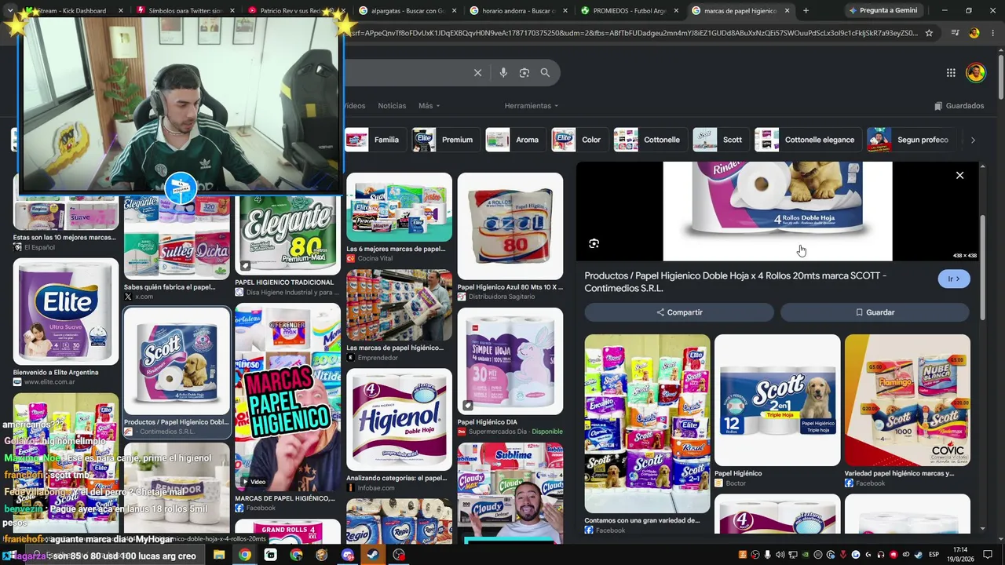Image resolution: width=1005 pixels, height=565 pixels.
Task: Open the Elegante 80 Premium-Maxi image result
Action: pos(287,235)
